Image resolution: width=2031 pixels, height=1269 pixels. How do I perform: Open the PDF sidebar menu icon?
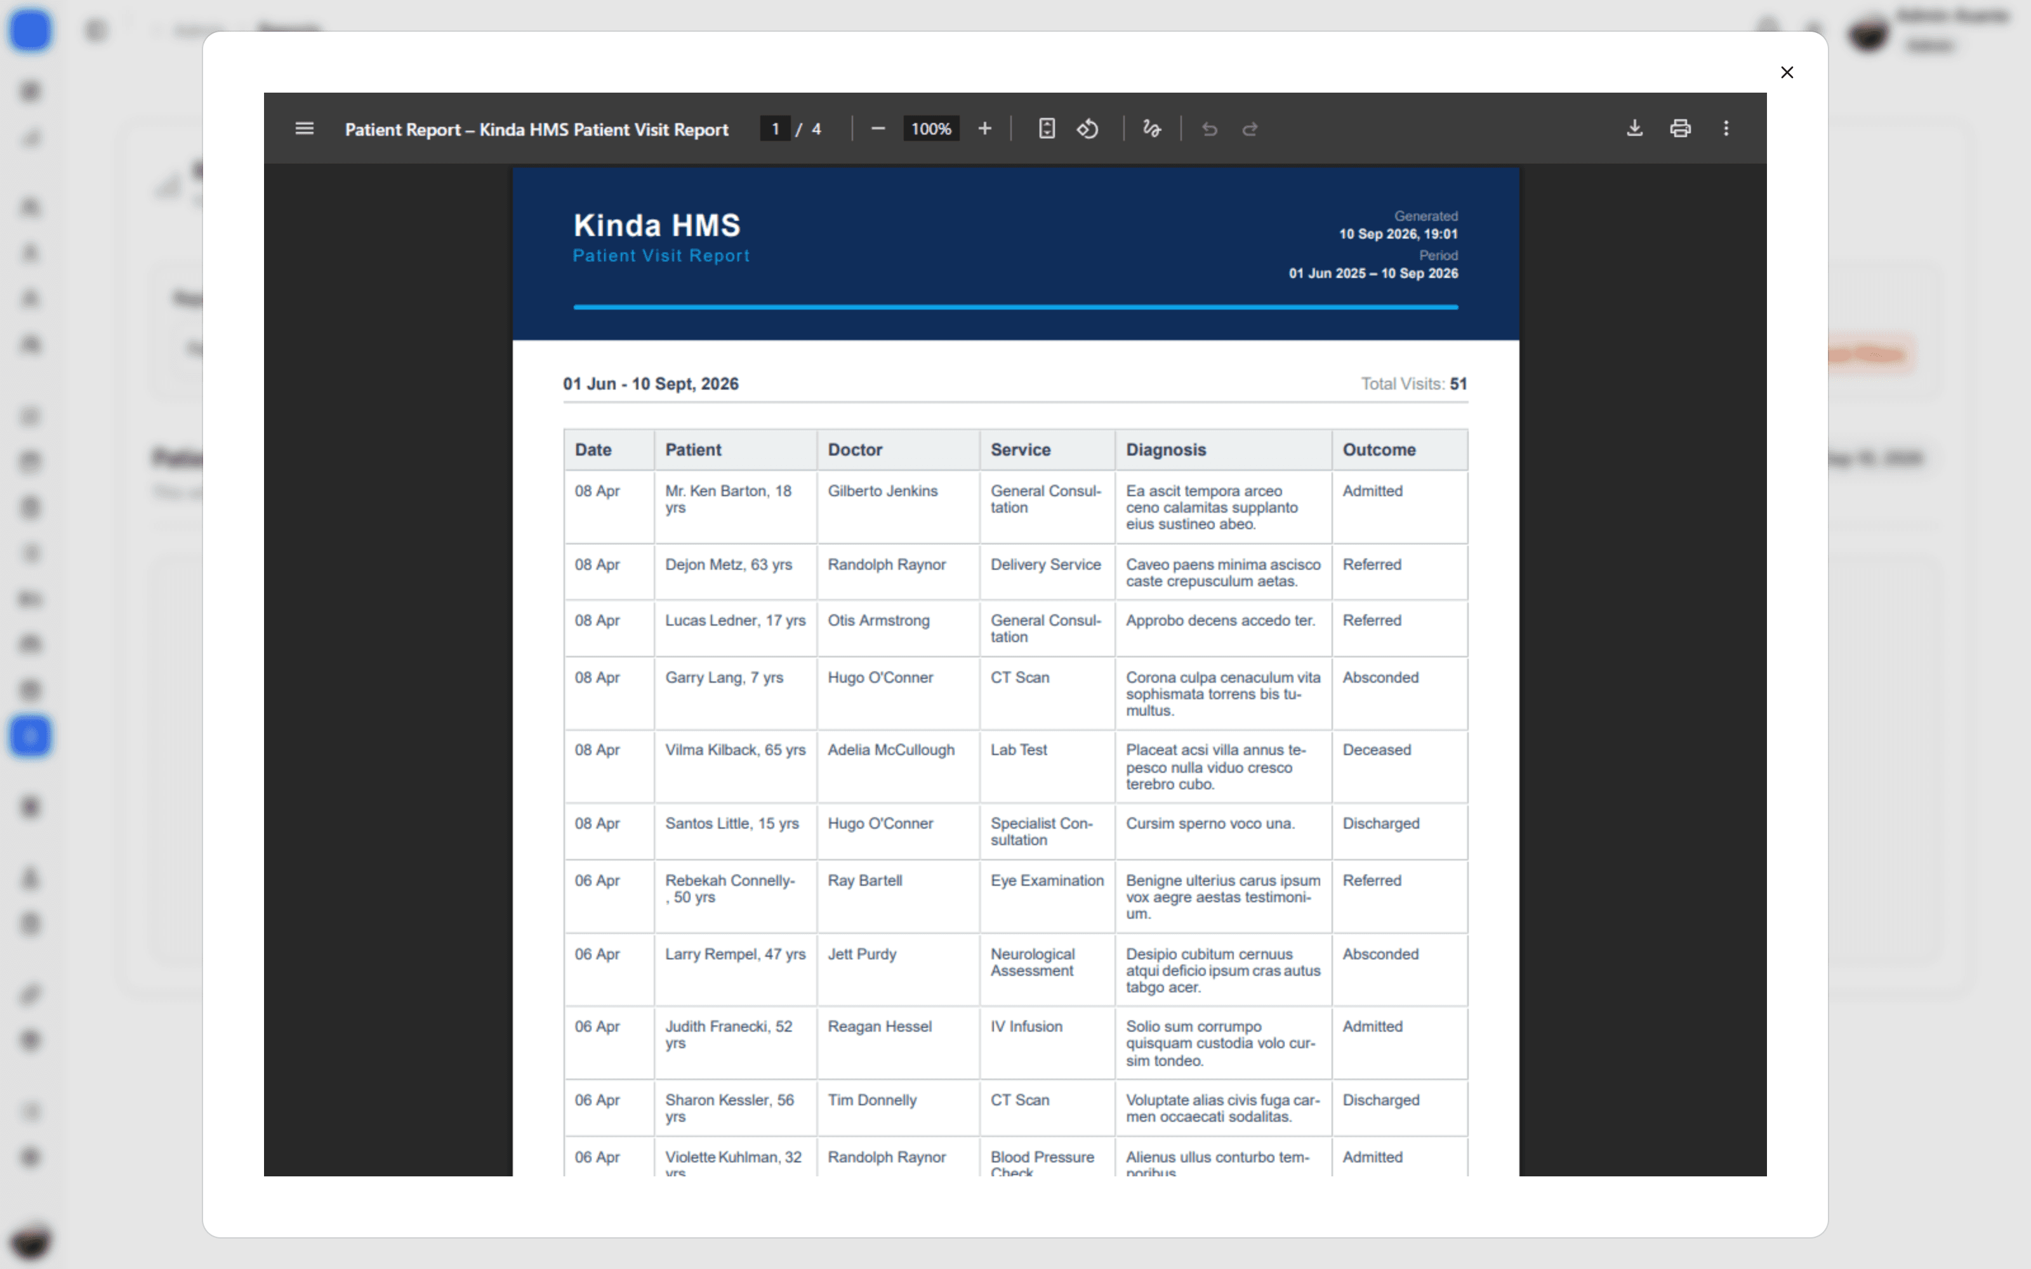tap(304, 128)
